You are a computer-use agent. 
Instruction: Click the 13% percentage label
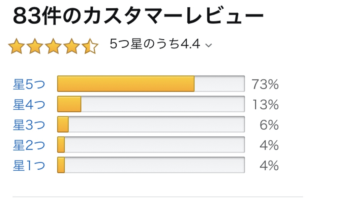pyautogui.click(x=265, y=105)
